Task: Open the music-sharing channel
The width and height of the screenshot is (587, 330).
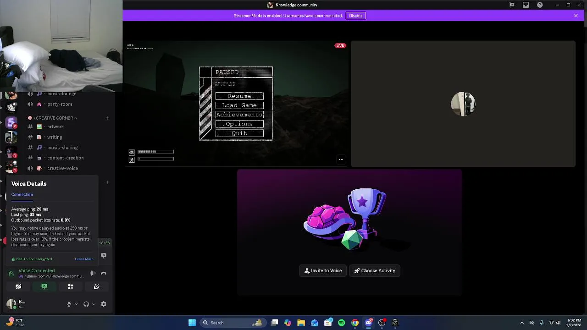Action: tap(62, 148)
